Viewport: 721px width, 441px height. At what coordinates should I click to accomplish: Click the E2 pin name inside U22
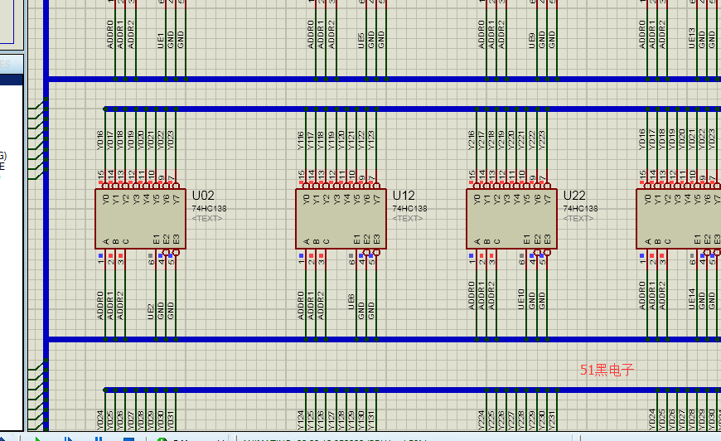pyautogui.click(x=538, y=240)
